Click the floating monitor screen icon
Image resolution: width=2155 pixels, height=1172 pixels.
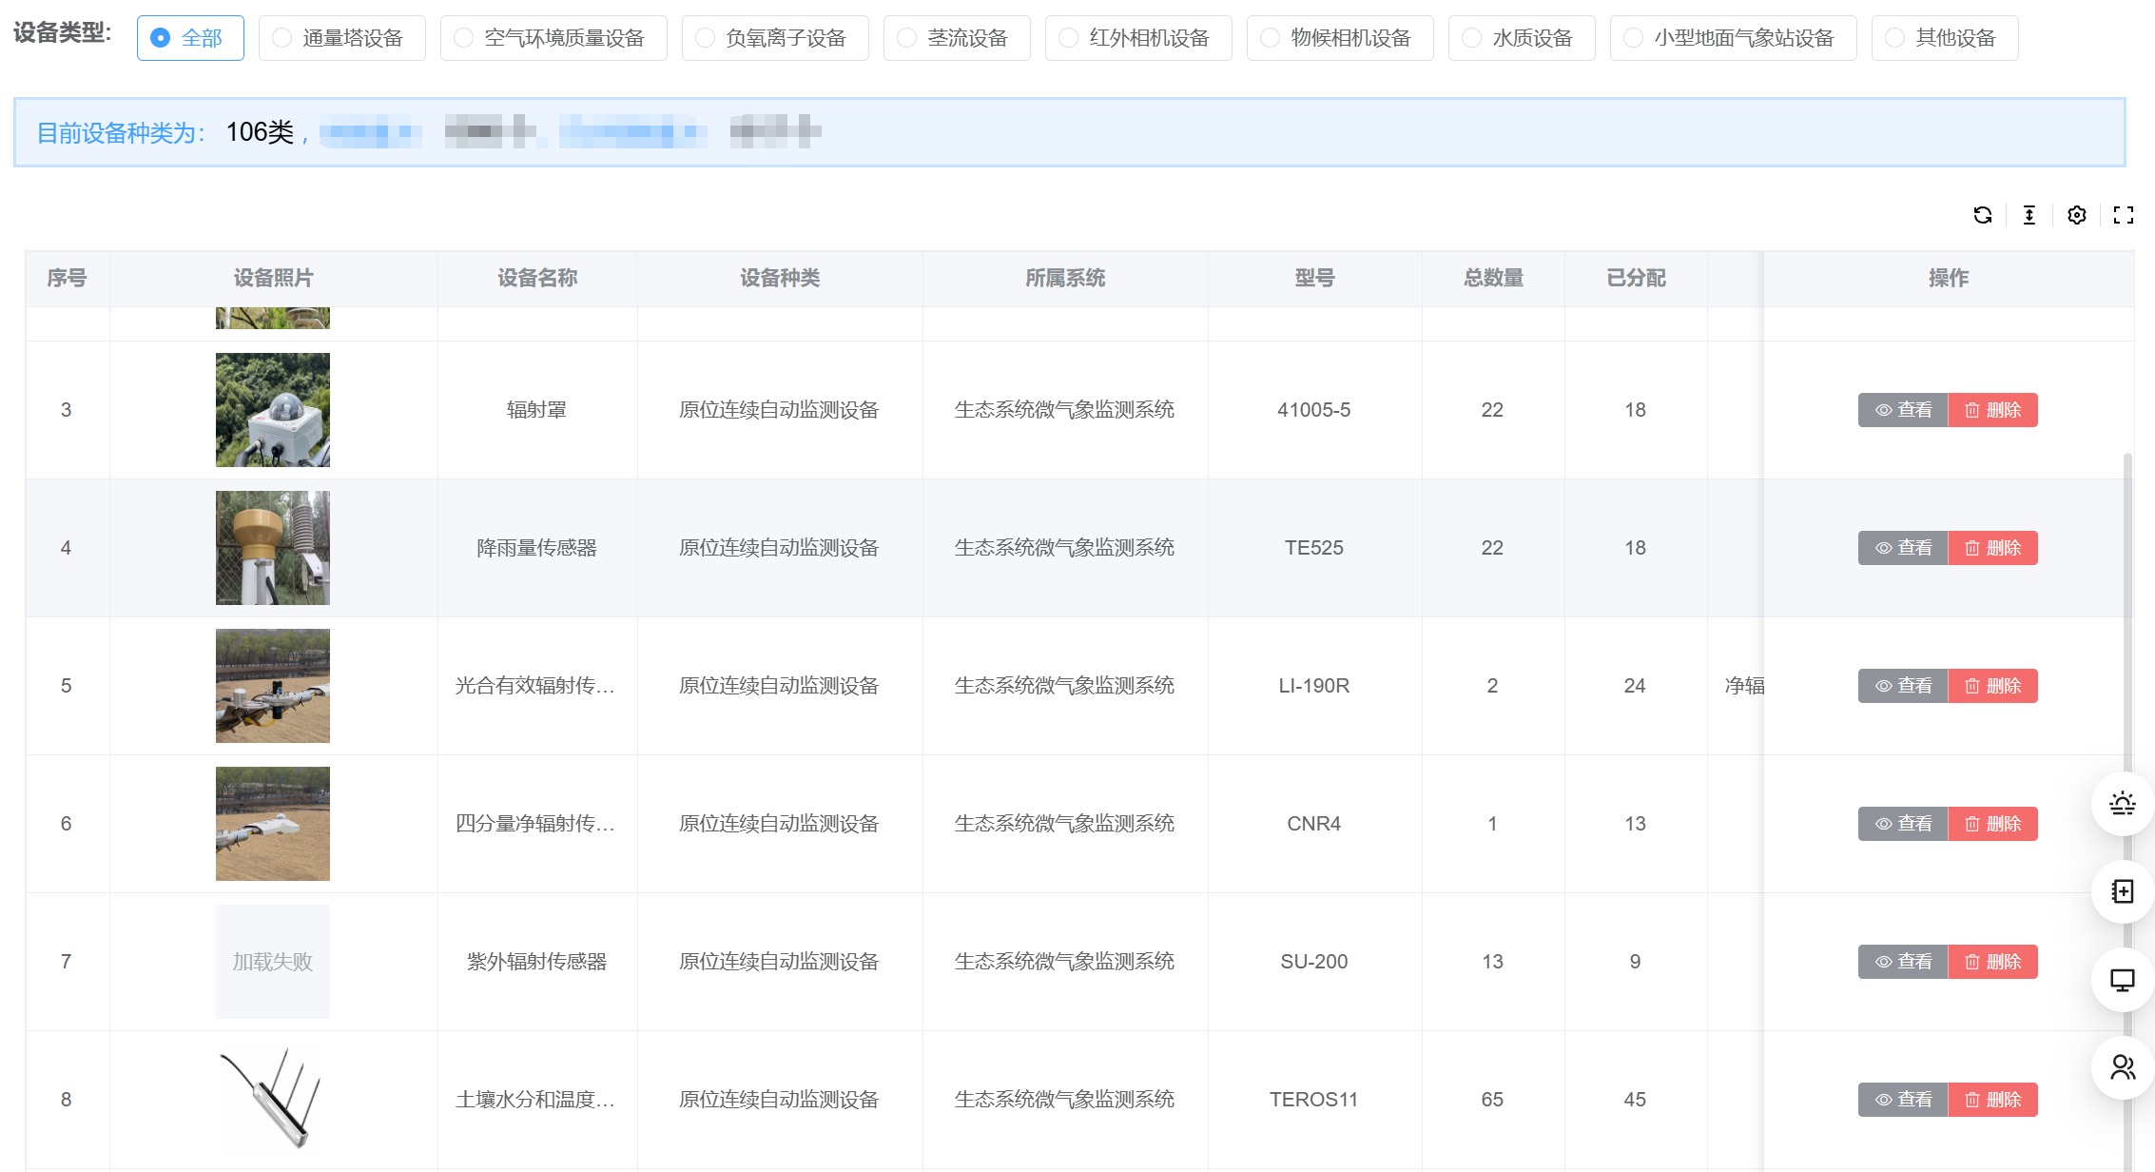(x=2122, y=980)
